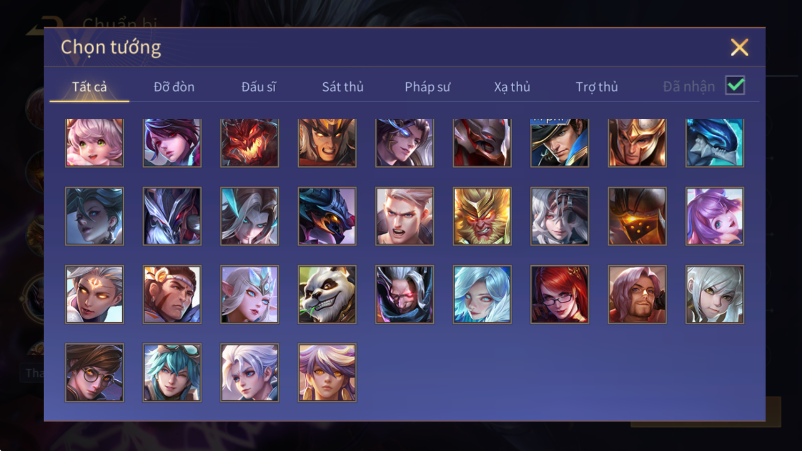Toggle the Đã nhận checkbox

(735, 86)
